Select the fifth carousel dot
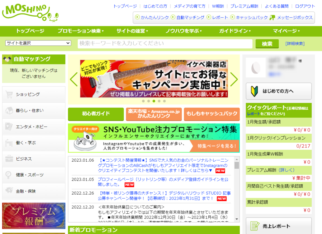Viewport: 322px width, 234px height. tap(164, 101)
